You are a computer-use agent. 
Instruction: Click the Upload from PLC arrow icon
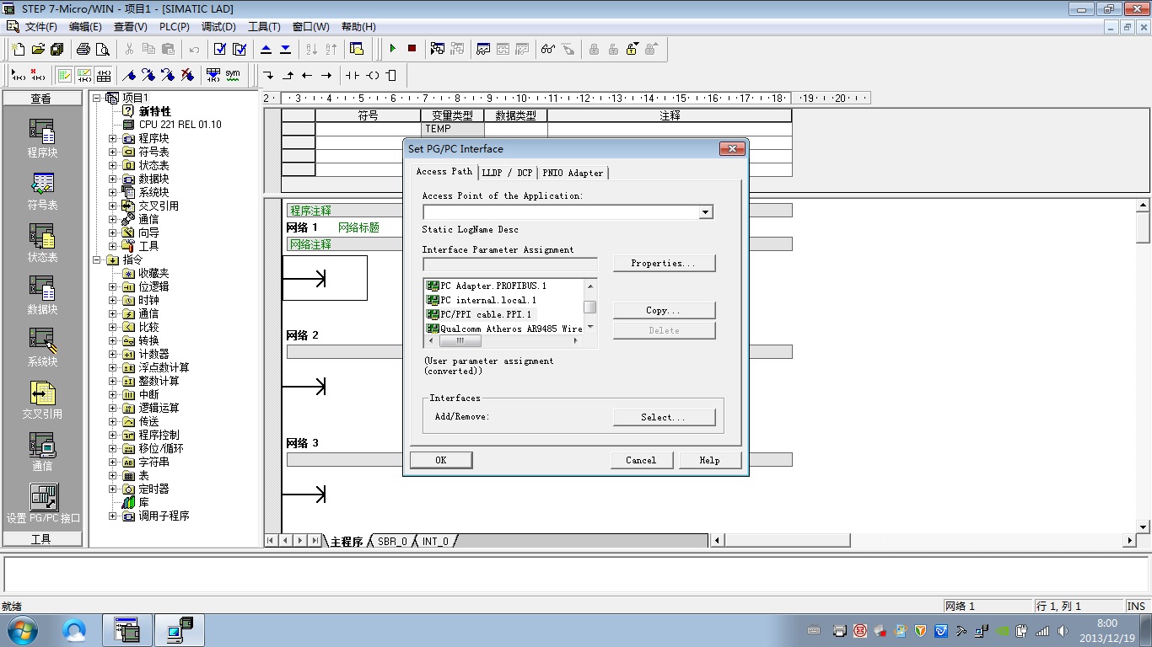pos(266,49)
